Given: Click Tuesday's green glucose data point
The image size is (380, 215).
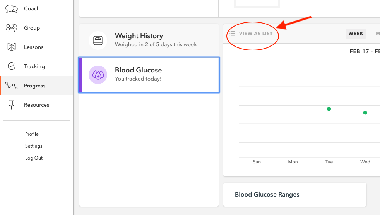Looking at the screenshot, I should (x=329, y=109).
